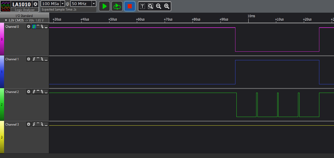Open Channel 1 settings gear
The image size is (334, 158).
coord(28,59)
